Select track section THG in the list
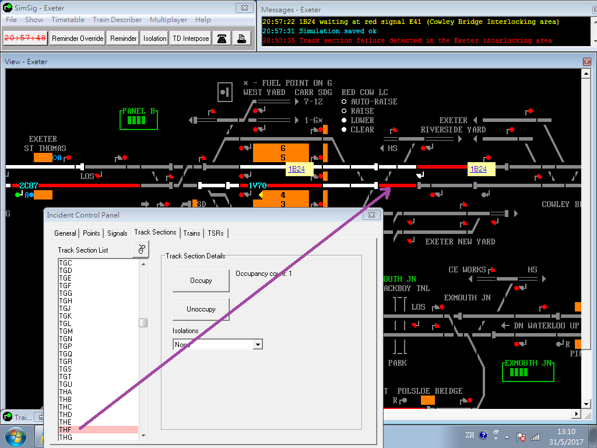The height and width of the screenshot is (448, 597). point(98,437)
